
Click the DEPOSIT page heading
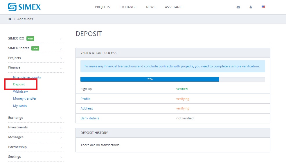[x=89, y=34]
